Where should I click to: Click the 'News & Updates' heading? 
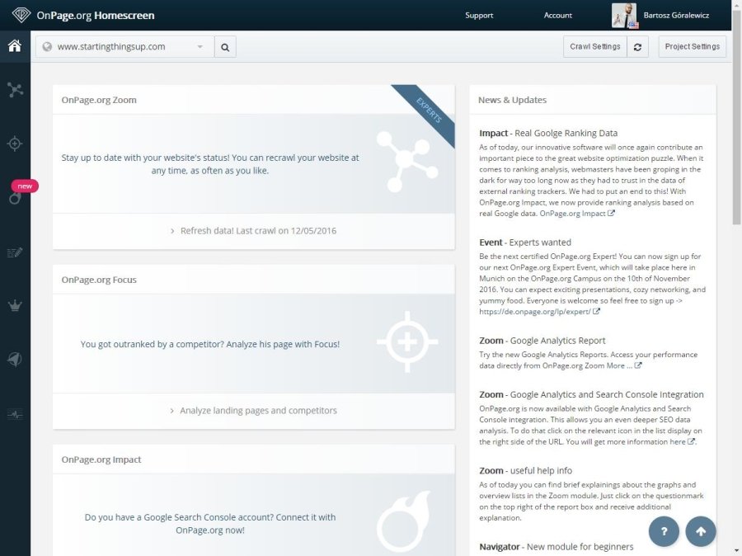(512, 100)
